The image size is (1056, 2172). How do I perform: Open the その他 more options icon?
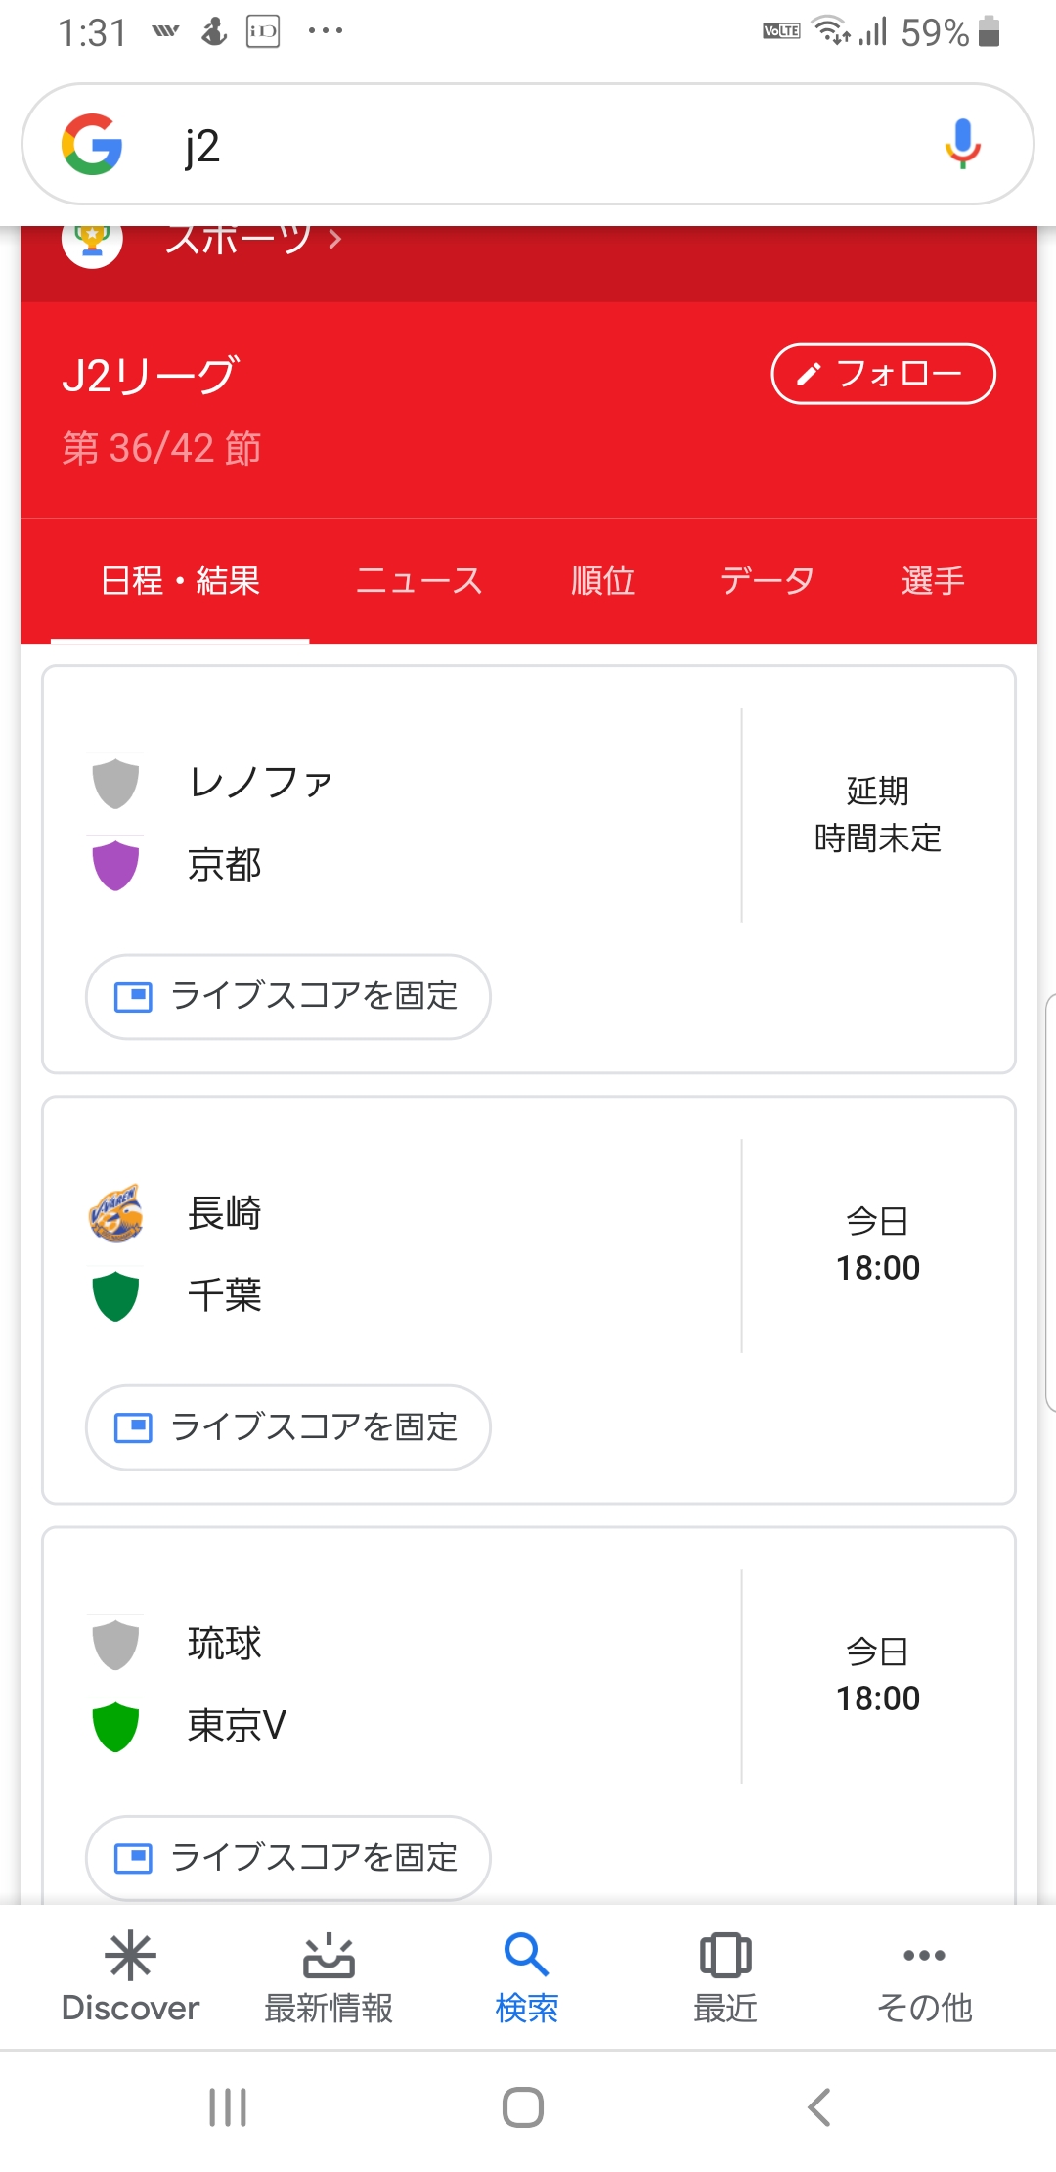(x=924, y=1956)
